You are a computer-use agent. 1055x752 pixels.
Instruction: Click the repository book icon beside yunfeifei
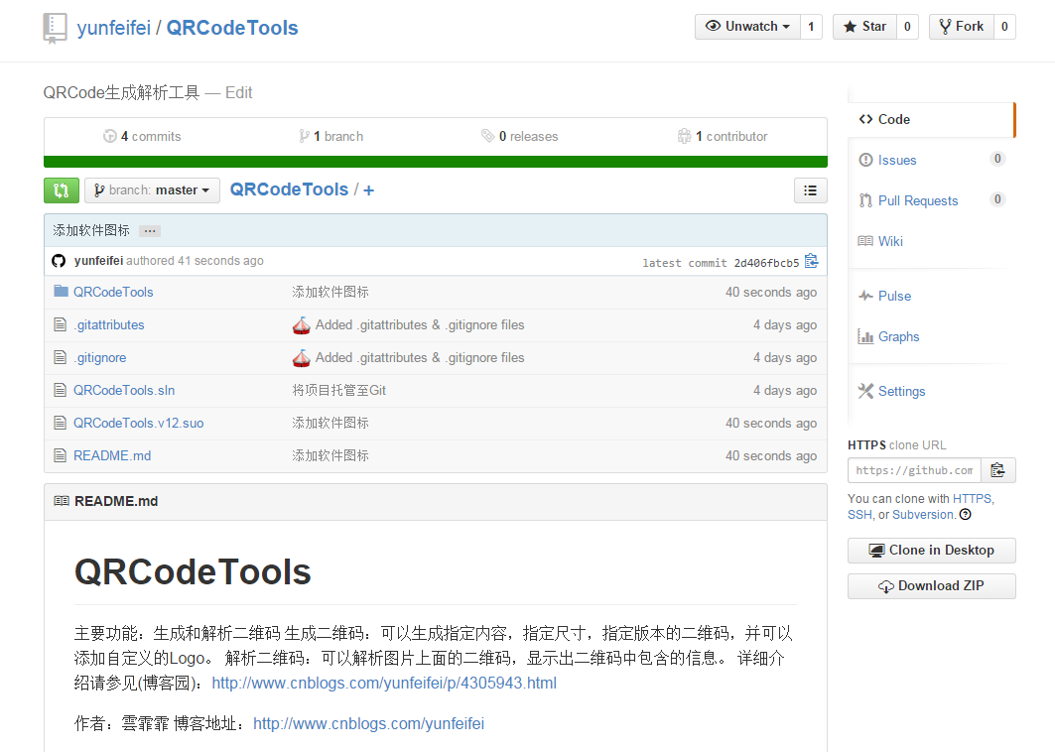tap(55, 28)
